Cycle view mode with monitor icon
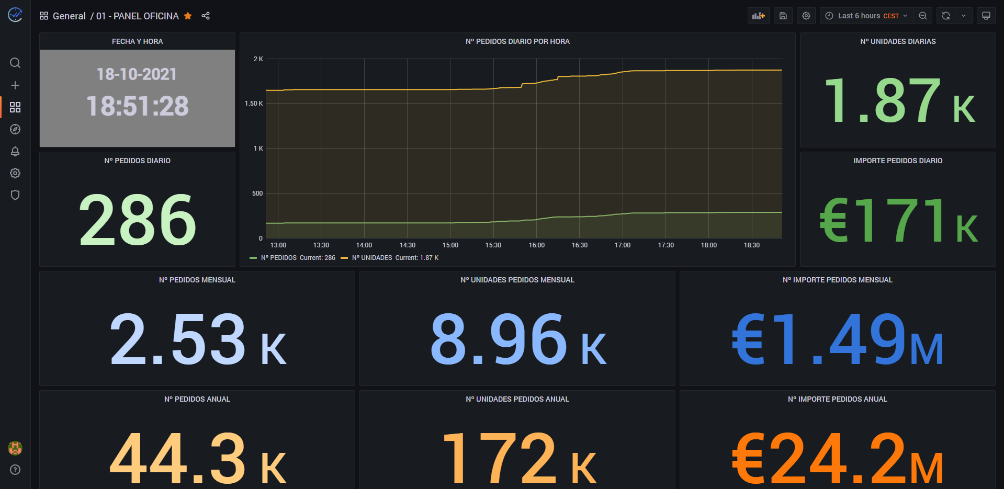1004x489 pixels. click(986, 16)
